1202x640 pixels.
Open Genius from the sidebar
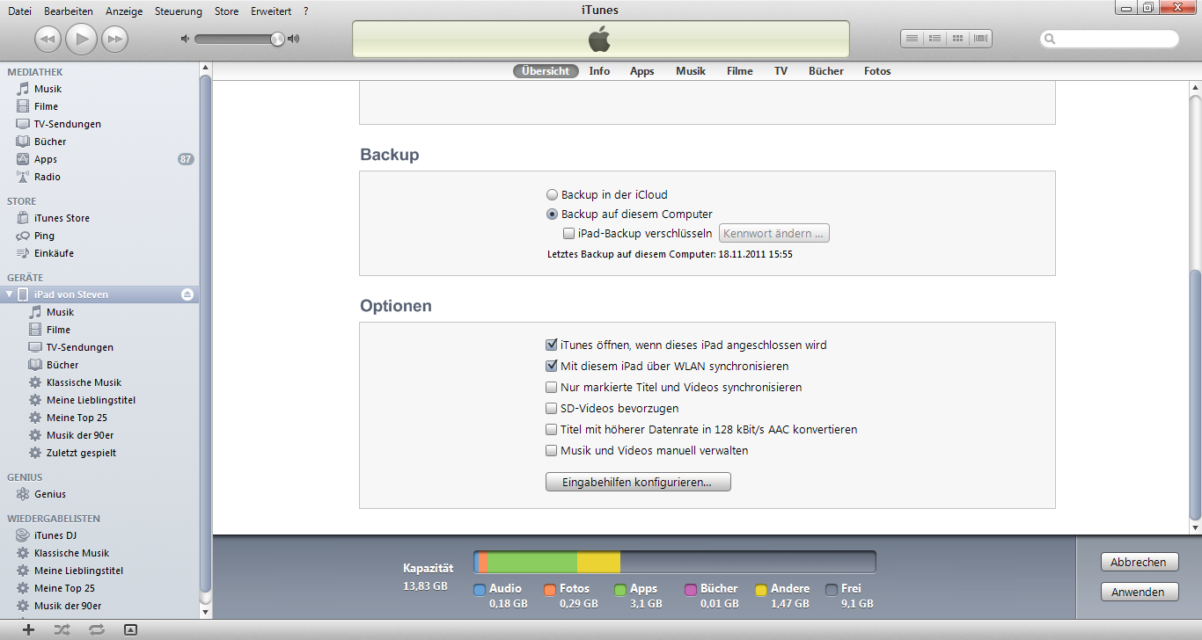click(x=48, y=493)
